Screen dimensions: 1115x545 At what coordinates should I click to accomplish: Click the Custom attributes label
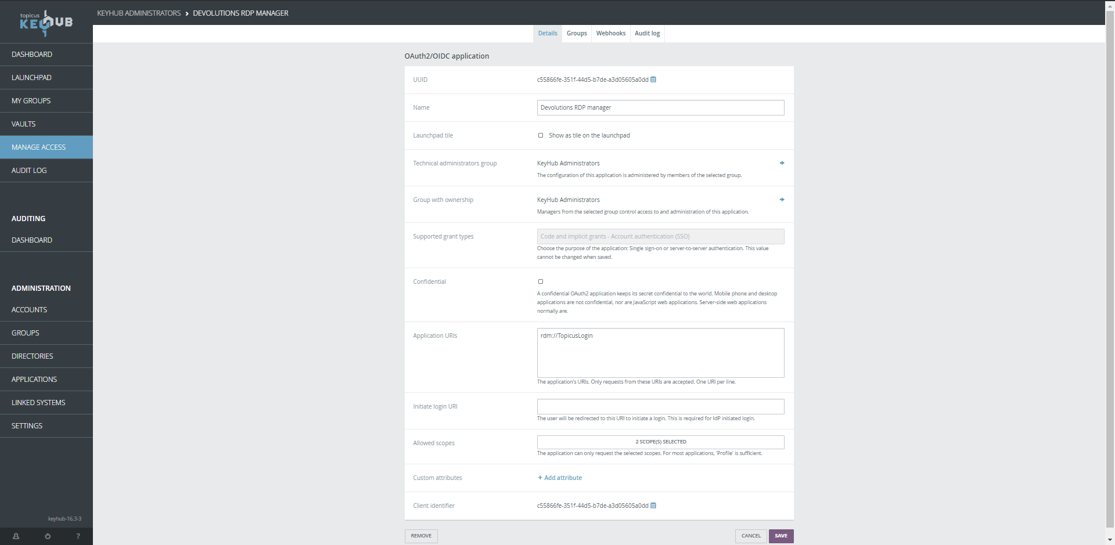[437, 478]
